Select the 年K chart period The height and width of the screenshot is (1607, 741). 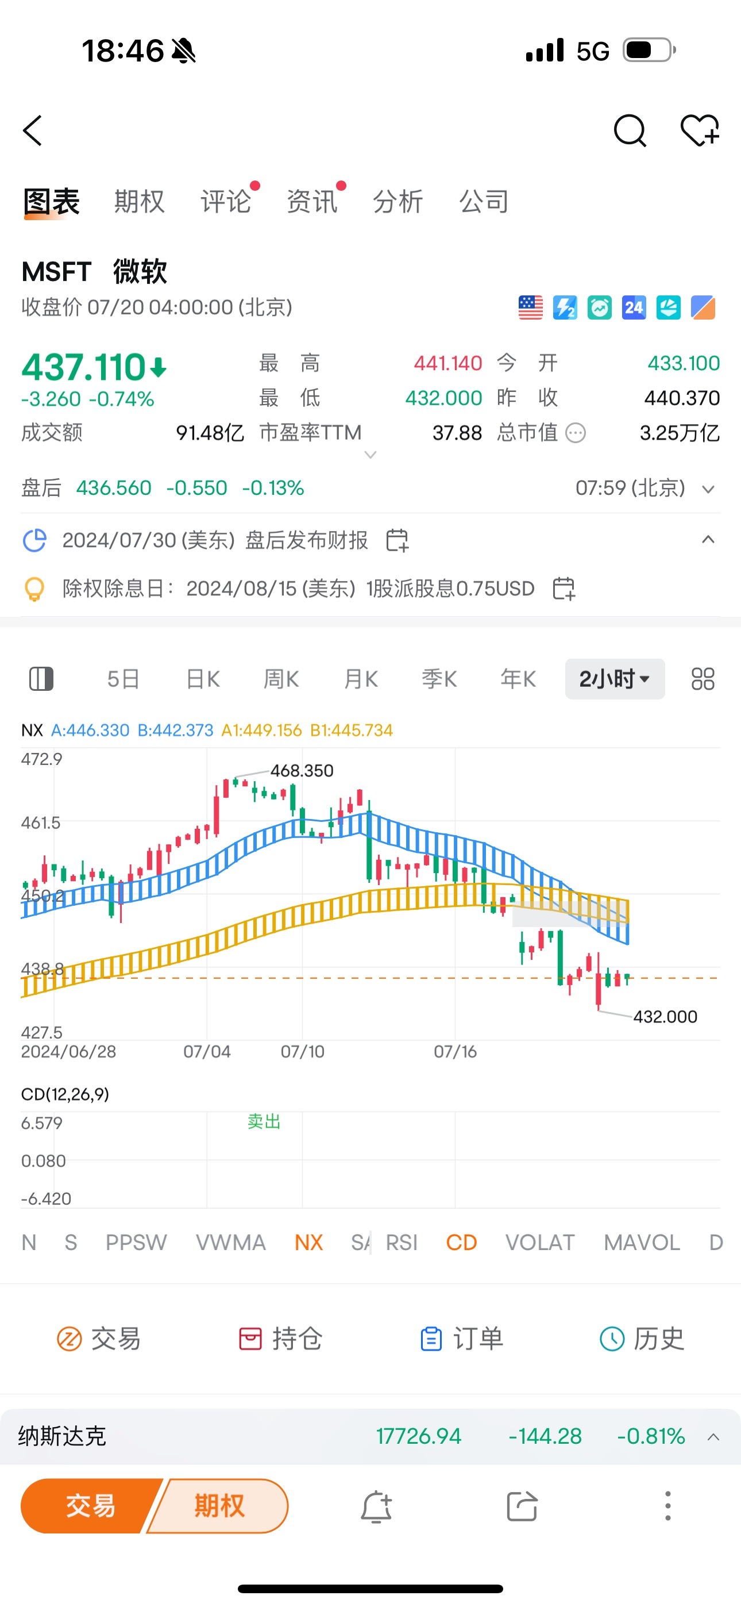coord(518,679)
